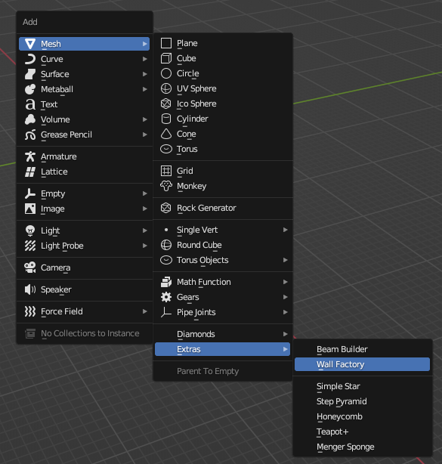Open the Math Function submenu arrow
The width and height of the screenshot is (442, 464).
[x=285, y=282]
